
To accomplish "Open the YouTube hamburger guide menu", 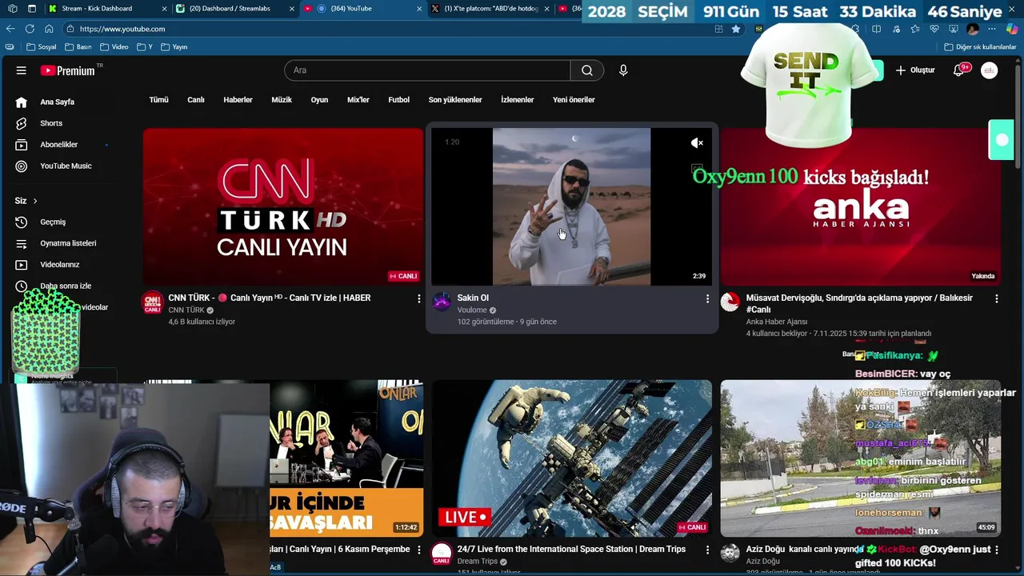I will (x=22, y=70).
